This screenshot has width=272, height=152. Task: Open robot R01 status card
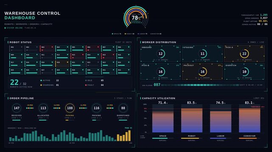point(17,49)
